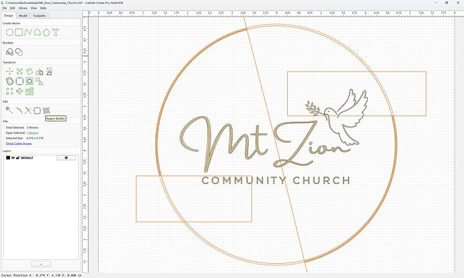The height and width of the screenshot is (278, 464).
Task: Open the Offset Vector tool
Action: (9, 81)
